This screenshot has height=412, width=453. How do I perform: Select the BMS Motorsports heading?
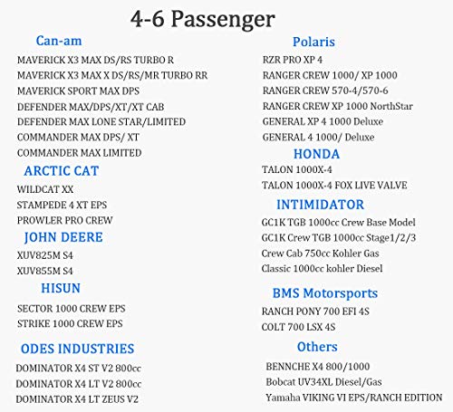tap(325, 293)
